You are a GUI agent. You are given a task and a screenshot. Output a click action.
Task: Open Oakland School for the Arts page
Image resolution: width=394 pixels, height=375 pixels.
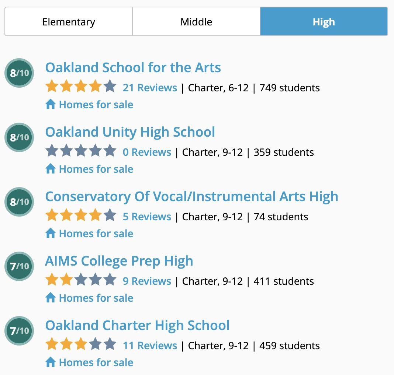pyautogui.click(x=133, y=68)
